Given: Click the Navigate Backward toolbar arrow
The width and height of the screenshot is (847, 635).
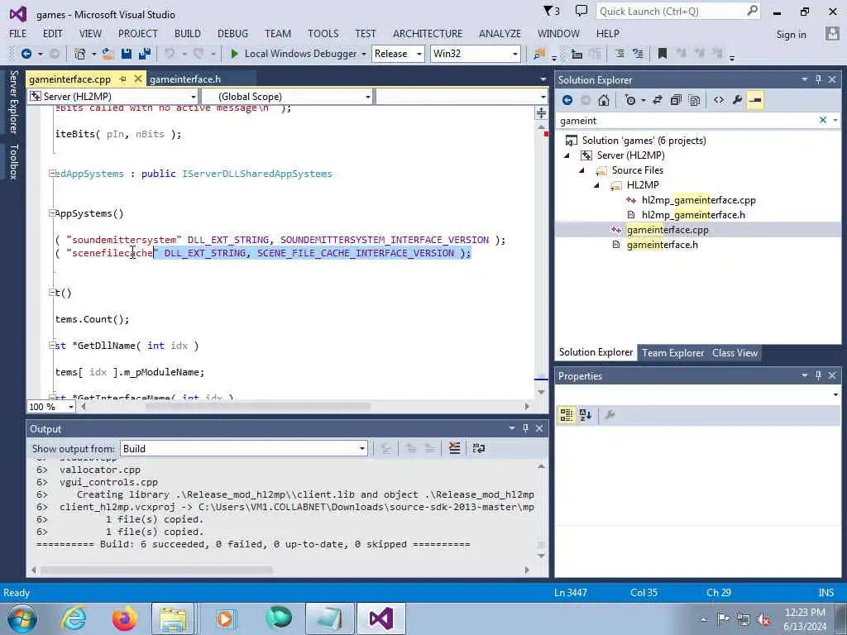Looking at the screenshot, I should pos(26,54).
